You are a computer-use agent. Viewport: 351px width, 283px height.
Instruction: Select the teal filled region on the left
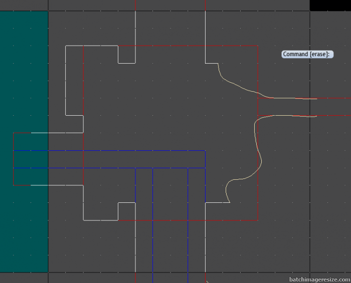[24, 75]
